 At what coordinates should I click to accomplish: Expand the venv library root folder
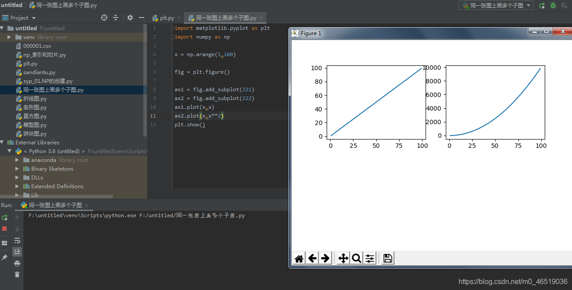(x=9, y=37)
